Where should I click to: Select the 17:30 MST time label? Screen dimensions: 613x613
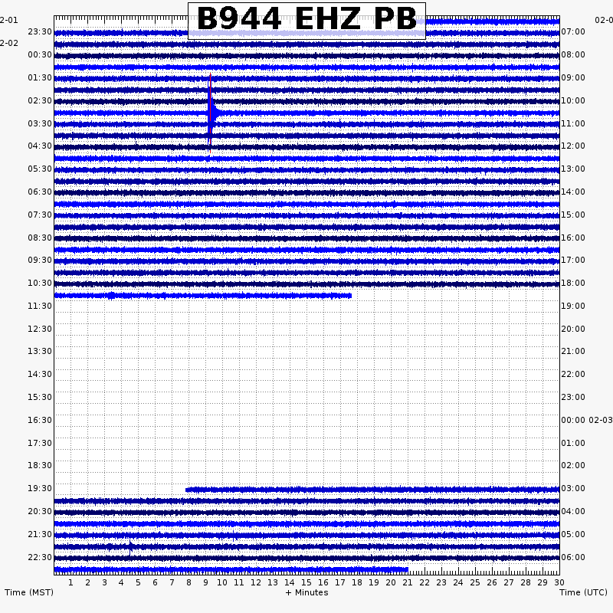[40, 444]
